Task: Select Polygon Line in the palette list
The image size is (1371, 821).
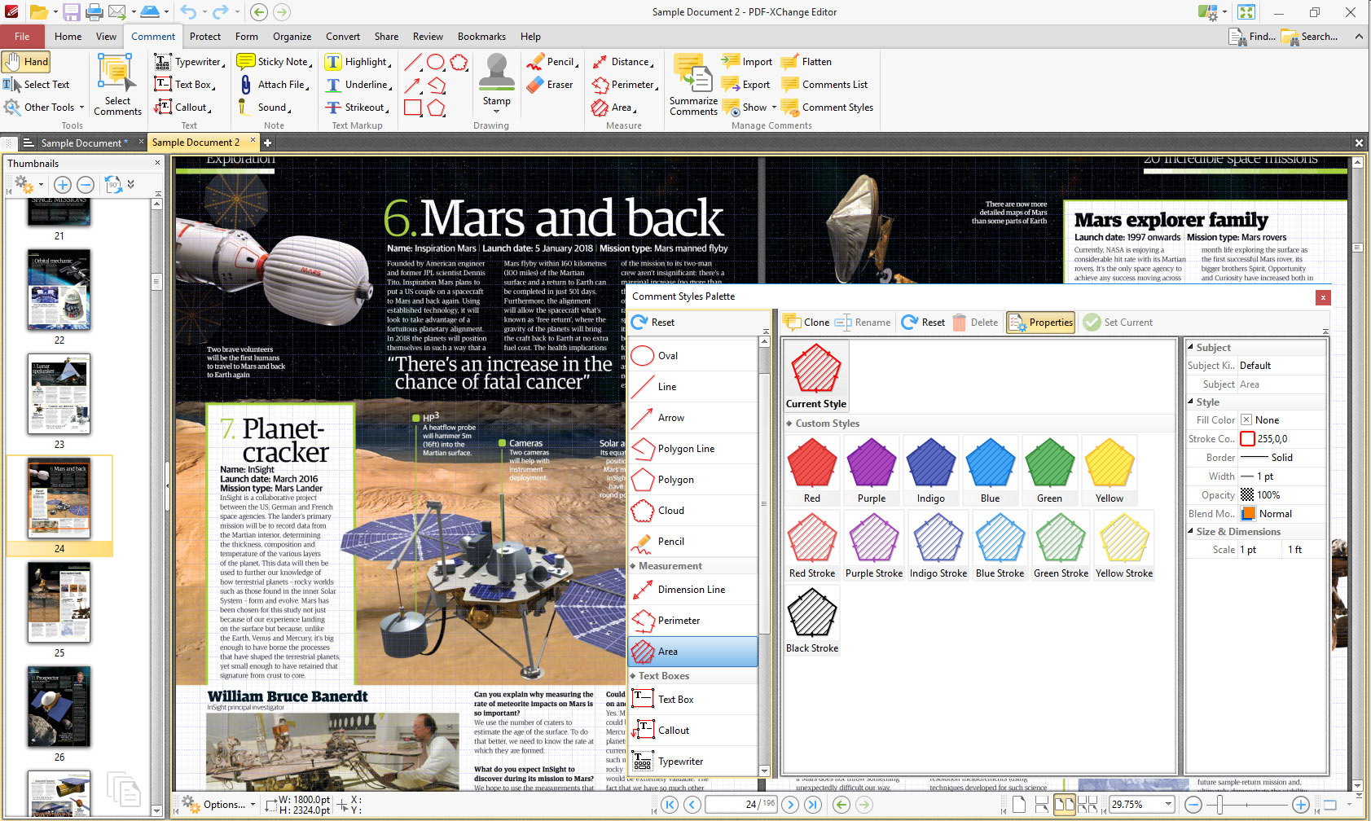Action: coord(693,449)
